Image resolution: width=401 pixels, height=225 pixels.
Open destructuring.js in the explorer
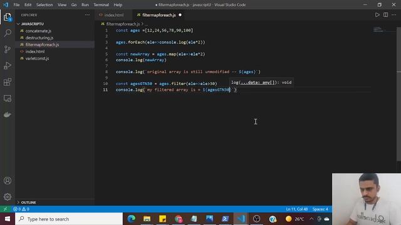pyautogui.click(x=39, y=37)
